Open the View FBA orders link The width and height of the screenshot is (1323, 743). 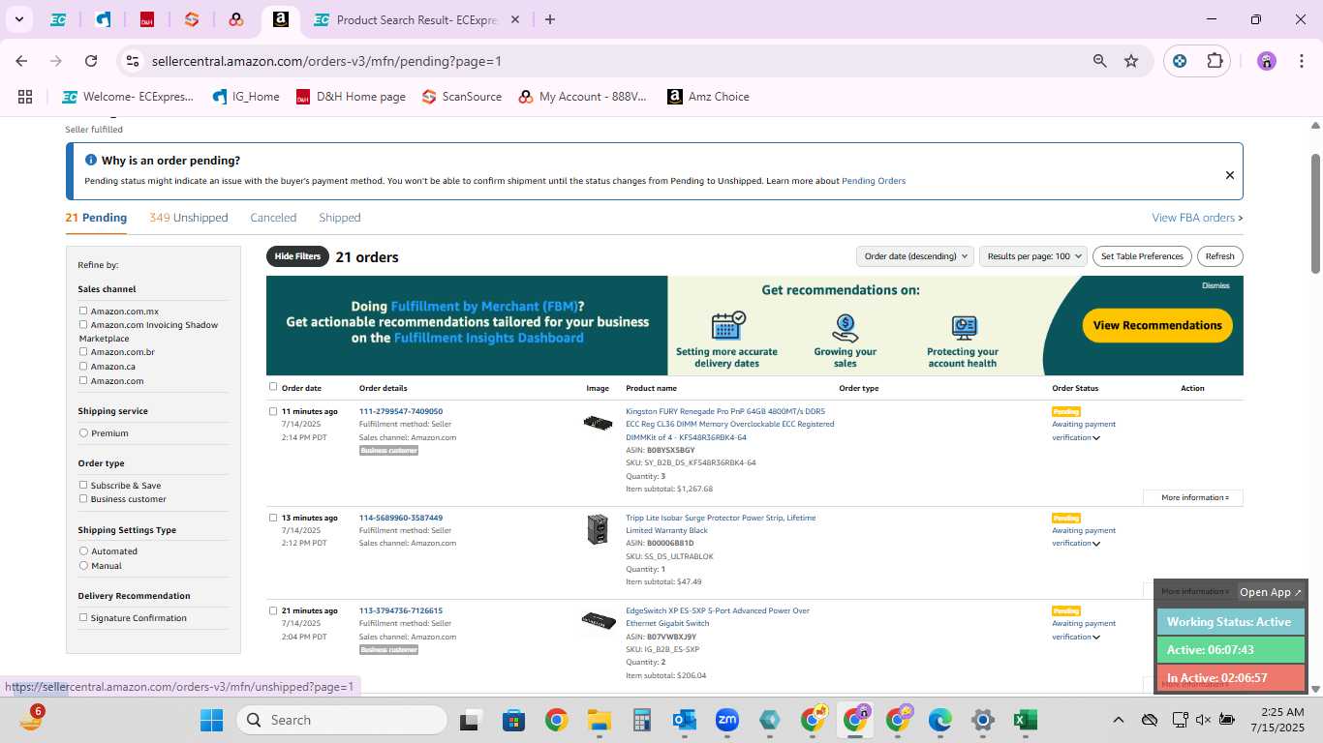pos(1197,218)
